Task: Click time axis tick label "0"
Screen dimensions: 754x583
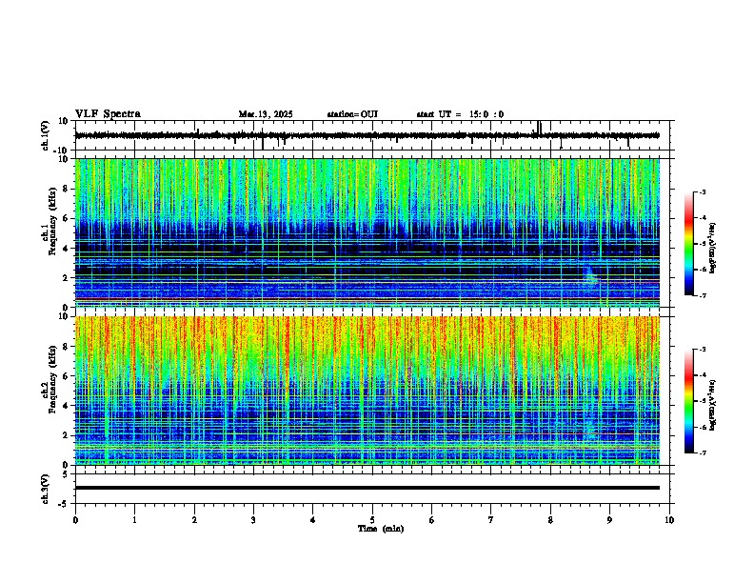Action: pyautogui.click(x=75, y=520)
